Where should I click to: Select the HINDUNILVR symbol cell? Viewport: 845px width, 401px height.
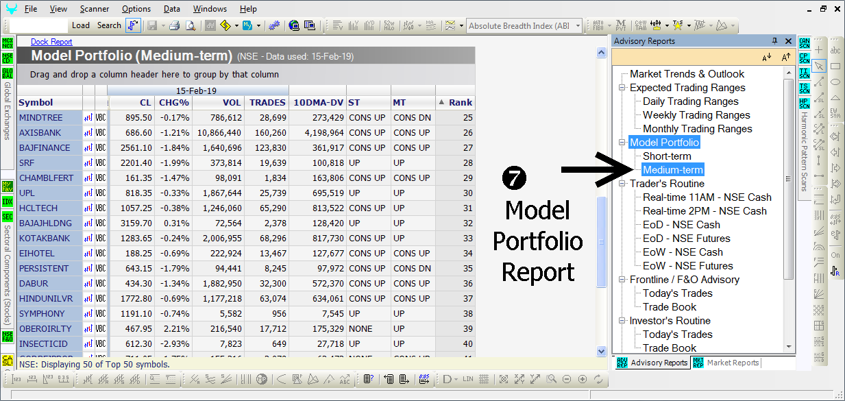click(x=49, y=299)
